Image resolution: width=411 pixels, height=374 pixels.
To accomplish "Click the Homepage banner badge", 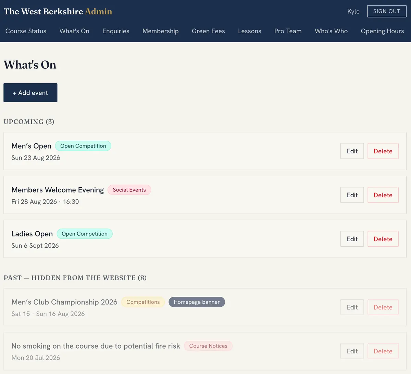I will [x=197, y=302].
